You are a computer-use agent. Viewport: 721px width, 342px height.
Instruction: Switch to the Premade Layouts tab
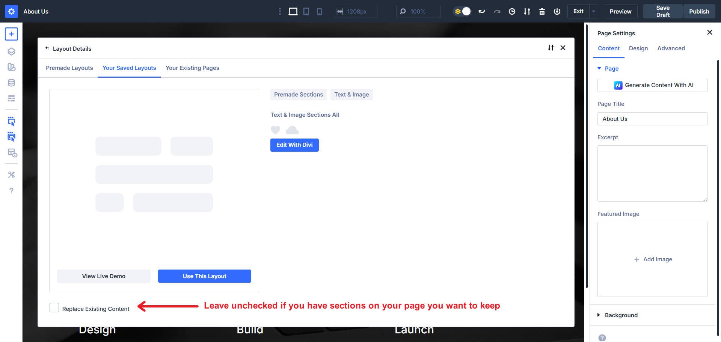[x=69, y=68]
